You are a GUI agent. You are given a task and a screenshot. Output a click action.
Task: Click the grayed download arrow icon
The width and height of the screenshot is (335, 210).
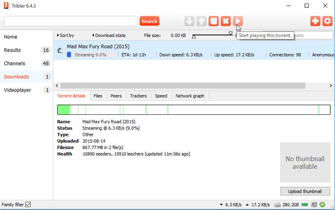pos(189,21)
